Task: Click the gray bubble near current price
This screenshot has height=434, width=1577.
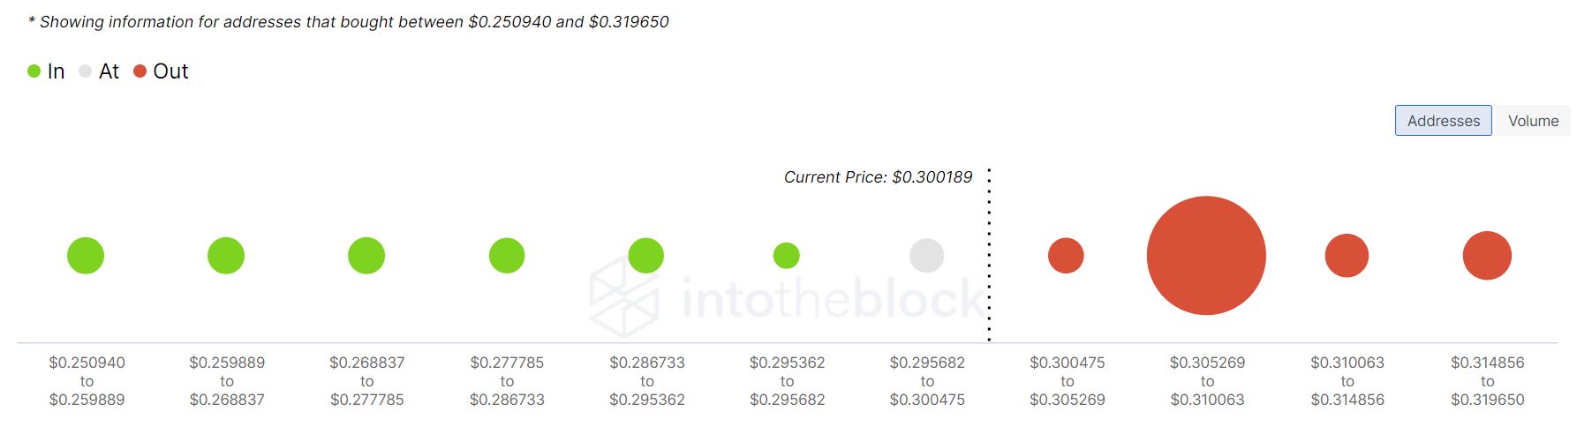Action: coord(927,256)
